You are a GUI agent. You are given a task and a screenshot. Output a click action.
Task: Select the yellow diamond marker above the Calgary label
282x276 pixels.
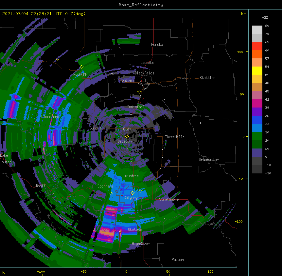point(132,193)
